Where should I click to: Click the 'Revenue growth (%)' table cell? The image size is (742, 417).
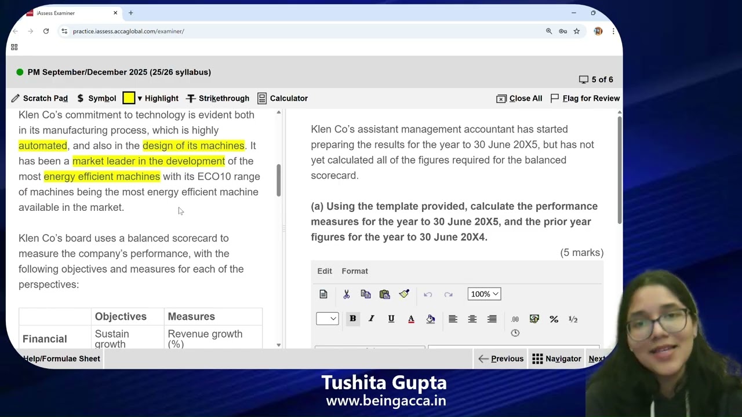(213, 339)
